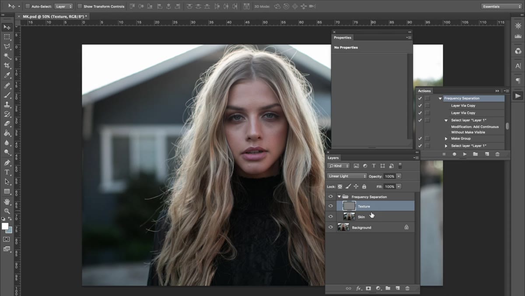This screenshot has width=525, height=296.
Task: Select the Crop tool
Action: 7,66
